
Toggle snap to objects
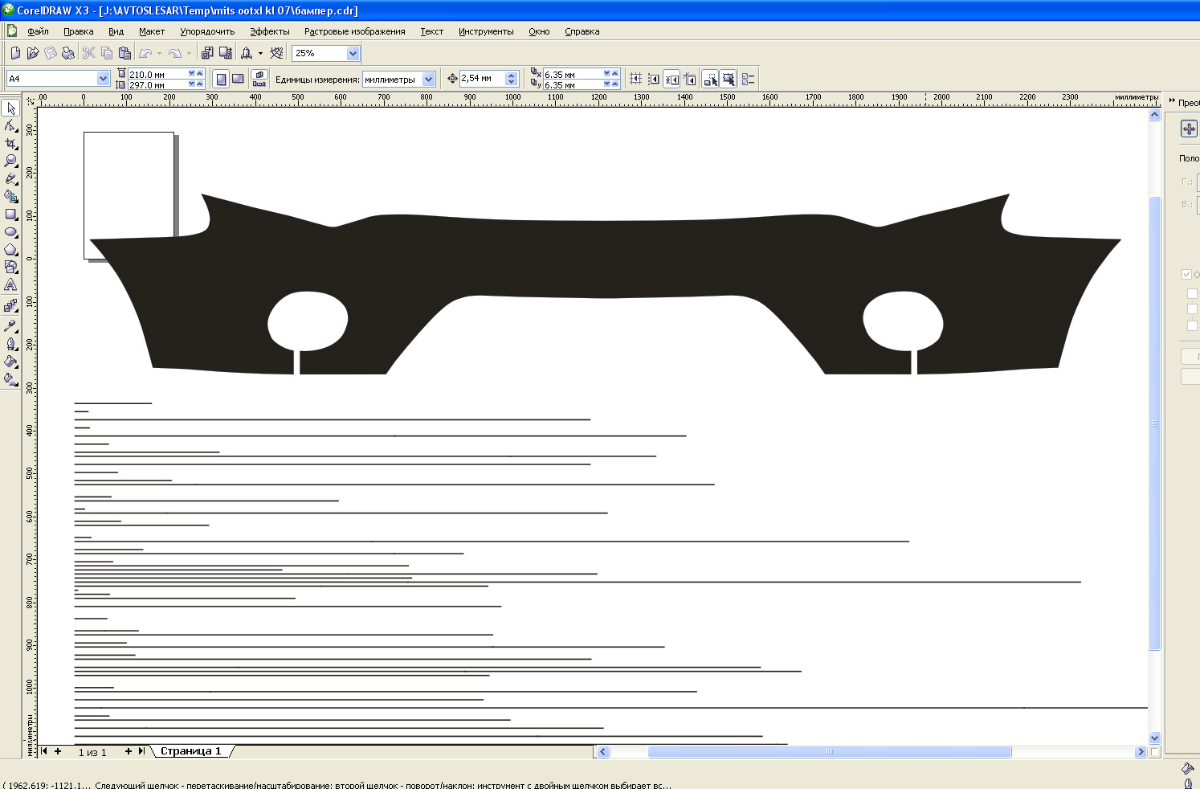[x=671, y=79]
